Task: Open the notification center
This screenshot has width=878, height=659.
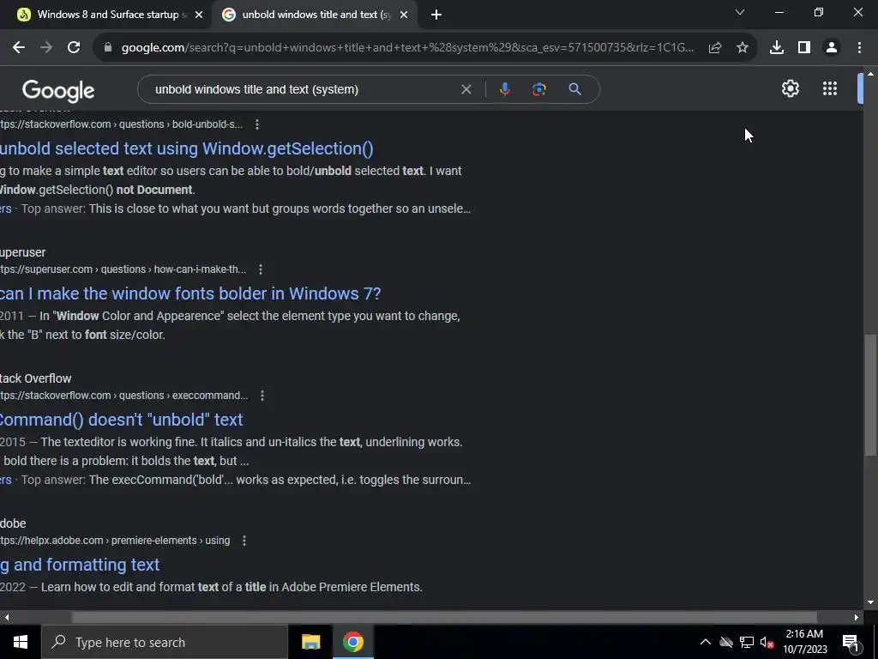Action: pos(851,643)
